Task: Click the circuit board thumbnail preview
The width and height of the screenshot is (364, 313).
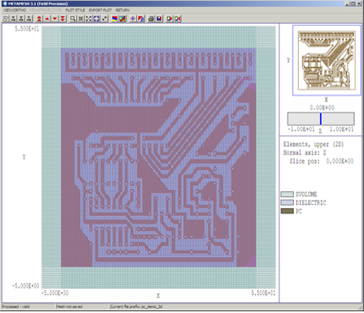Action: pos(327,60)
